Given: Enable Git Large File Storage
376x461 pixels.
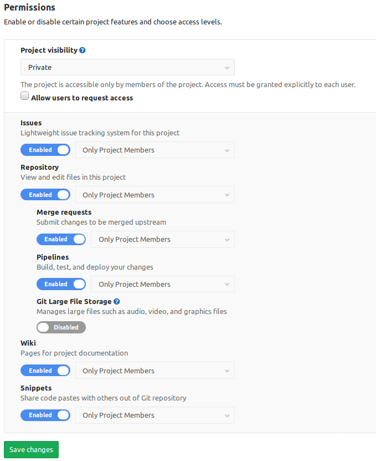Looking at the screenshot, I should click(61, 327).
